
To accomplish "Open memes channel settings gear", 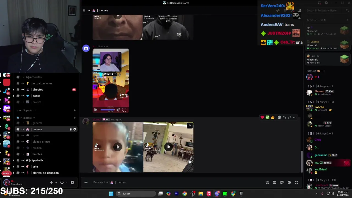I will 75,129.
